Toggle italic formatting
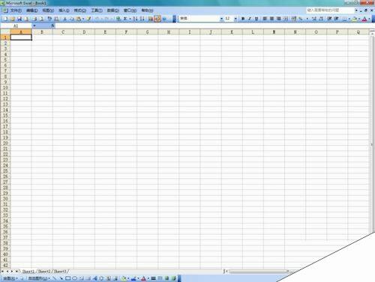The image size is (375, 282). pos(250,19)
